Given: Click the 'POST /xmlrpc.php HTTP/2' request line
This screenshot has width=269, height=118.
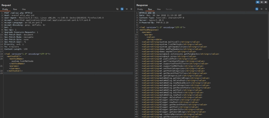Looking at the screenshot, I should coord(18,13).
